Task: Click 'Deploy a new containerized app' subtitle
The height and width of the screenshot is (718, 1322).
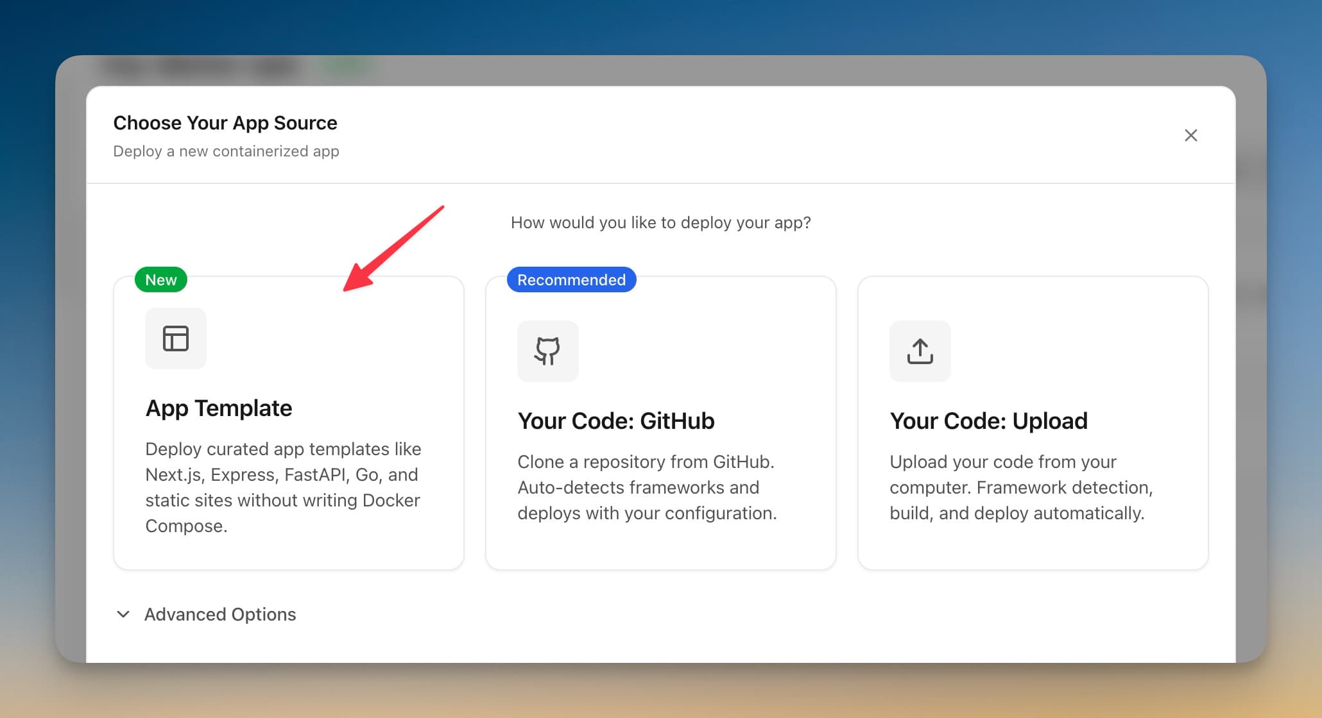Action: (226, 151)
